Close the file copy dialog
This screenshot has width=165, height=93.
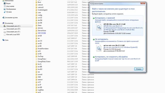(143, 3)
